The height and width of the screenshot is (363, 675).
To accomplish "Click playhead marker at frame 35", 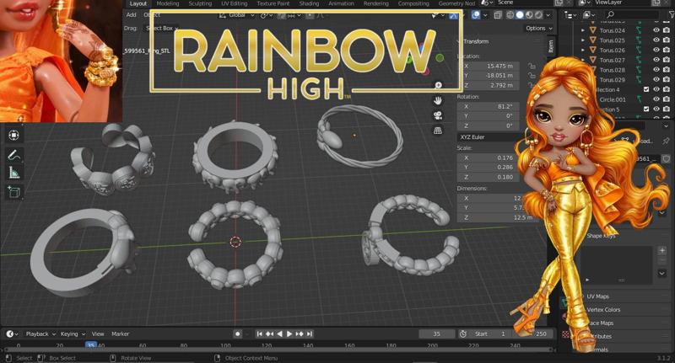I will [91, 345].
